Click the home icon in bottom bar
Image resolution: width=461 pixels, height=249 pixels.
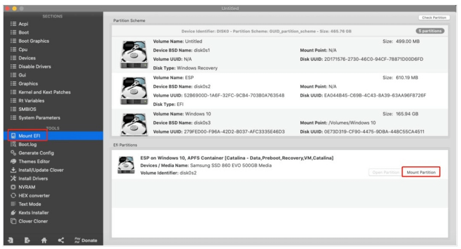click(44, 240)
